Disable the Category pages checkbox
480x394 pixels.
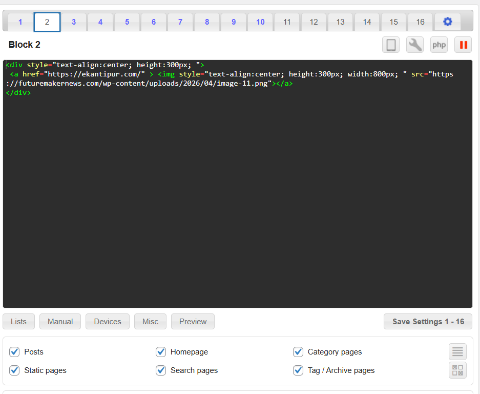coord(298,352)
